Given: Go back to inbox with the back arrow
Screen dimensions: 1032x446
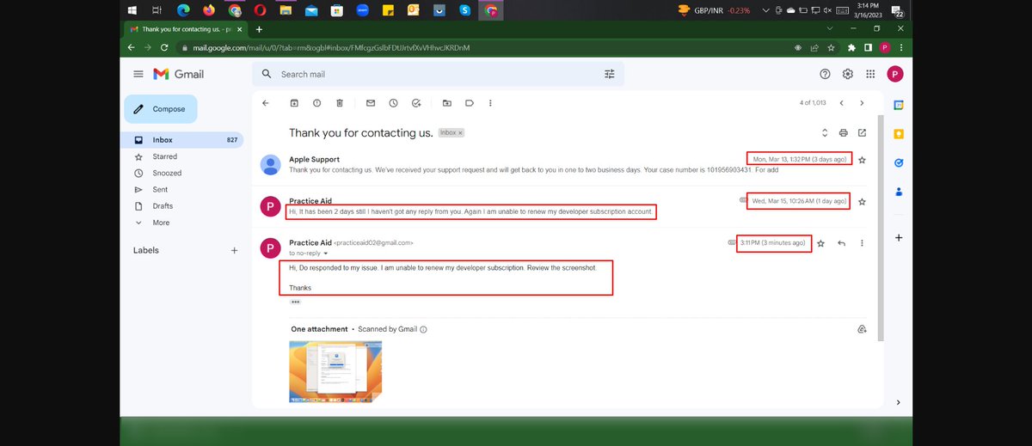Looking at the screenshot, I should pyautogui.click(x=266, y=103).
